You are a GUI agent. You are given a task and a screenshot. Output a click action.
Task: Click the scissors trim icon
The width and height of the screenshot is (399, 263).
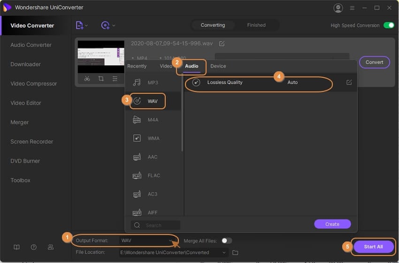pyautogui.click(x=87, y=78)
